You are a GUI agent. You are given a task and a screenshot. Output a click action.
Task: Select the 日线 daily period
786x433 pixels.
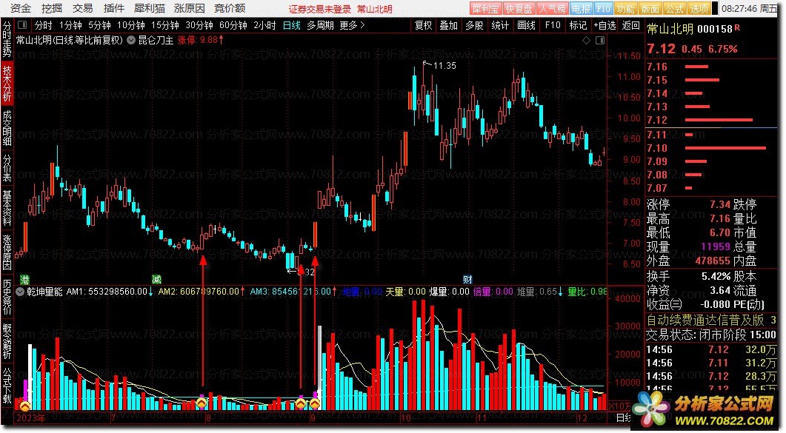[x=292, y=25]
